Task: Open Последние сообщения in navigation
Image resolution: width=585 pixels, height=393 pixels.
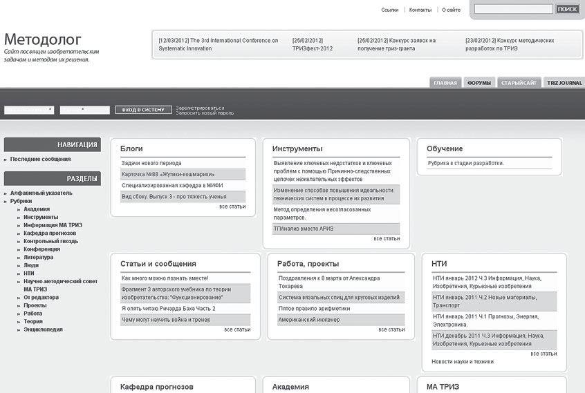Action: [40, 159]
